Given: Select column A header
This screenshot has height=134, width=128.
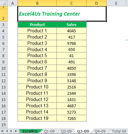Looking at the screenshot, I should tap(13, 3).
